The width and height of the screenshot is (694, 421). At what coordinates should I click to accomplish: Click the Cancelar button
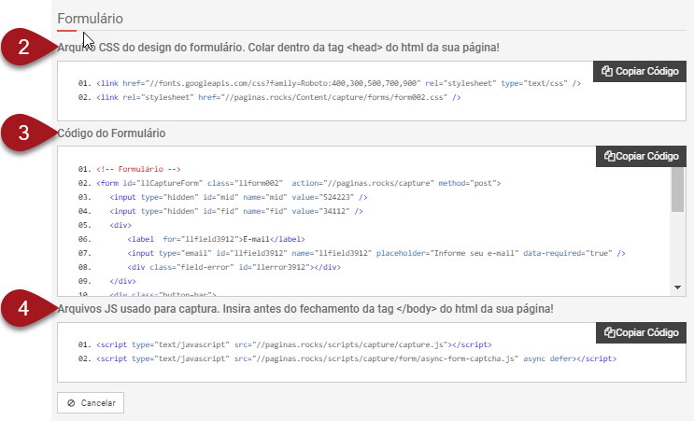pos(91,403)
